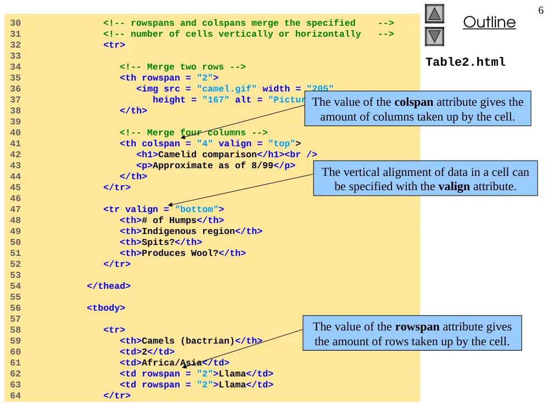Click the closing tr tag on line 64

pyautogui.click(x=117, y=396)
